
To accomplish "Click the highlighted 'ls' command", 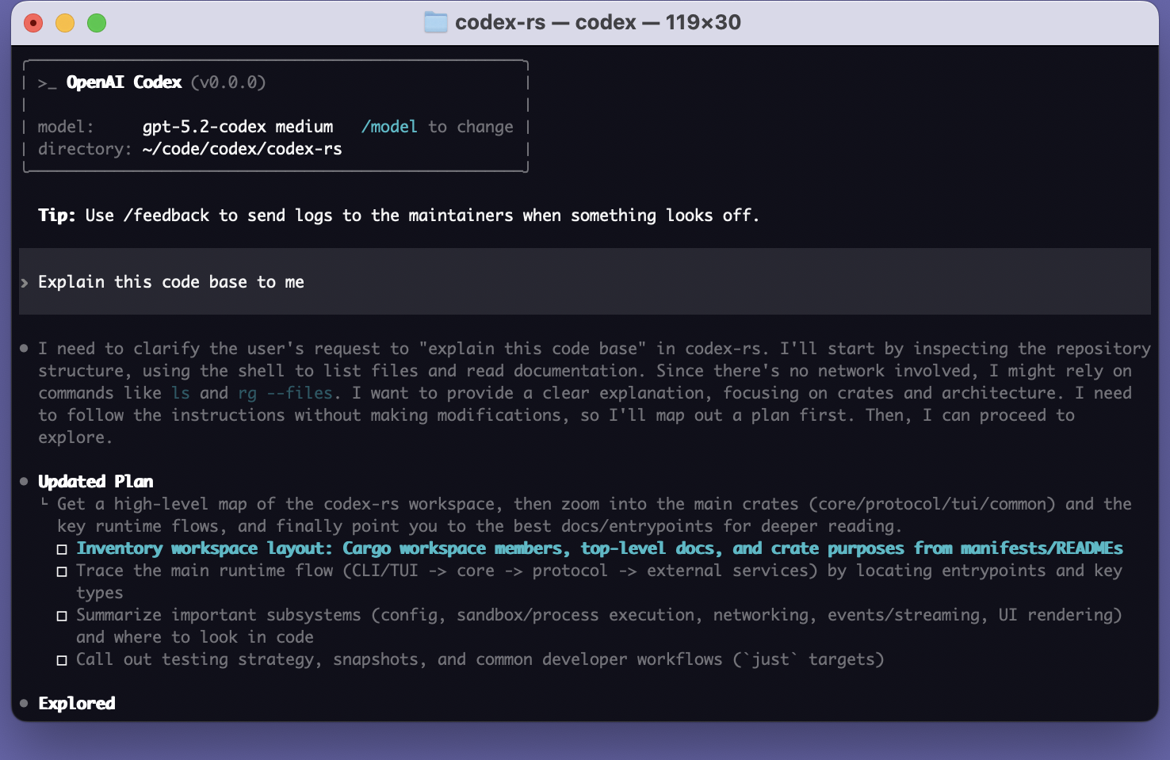I will point(181,393).
